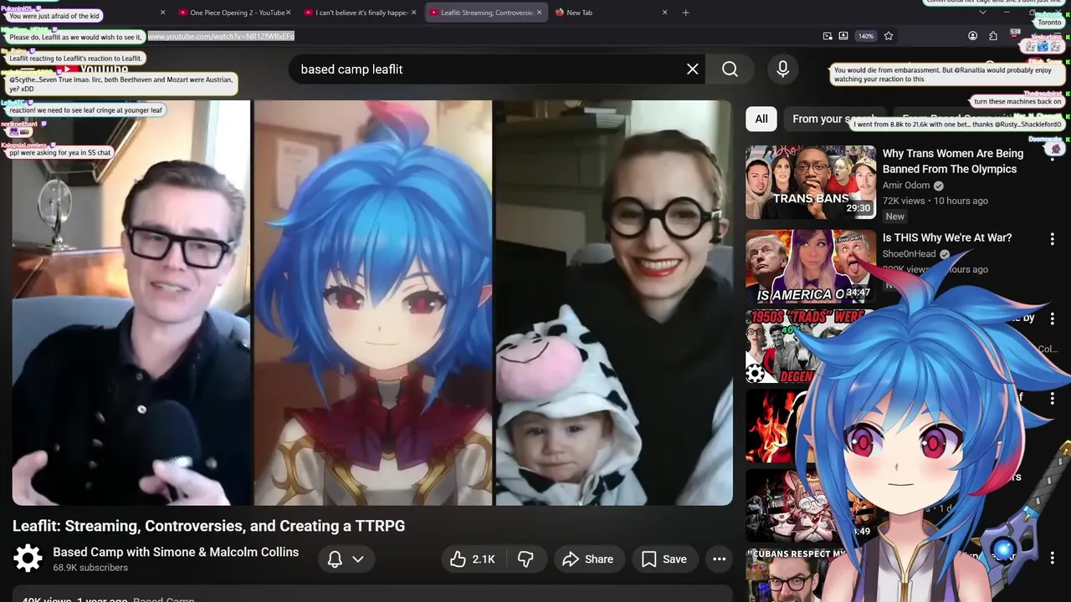Viewport: 1071px width, 602px height.
Task: Dislike the video with thumbs down
Action: pos(525,559)
